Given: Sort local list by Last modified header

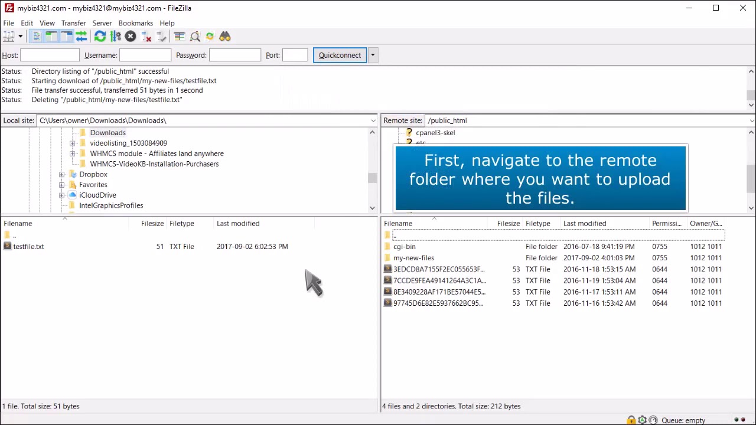Looking at the screenshot, I should pyautogui.click(x=264, y=223).
